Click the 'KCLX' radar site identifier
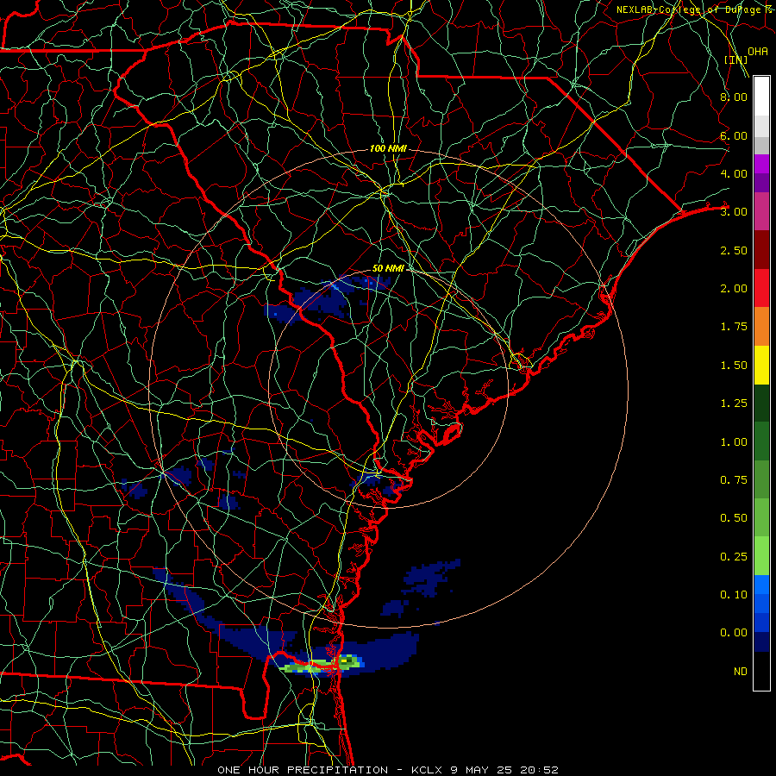The height and width of the screenshot is (776, 776). 427,770
